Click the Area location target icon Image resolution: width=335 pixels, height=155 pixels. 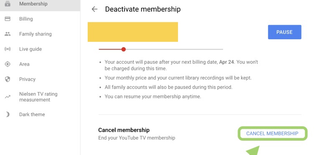click(8, 64)
